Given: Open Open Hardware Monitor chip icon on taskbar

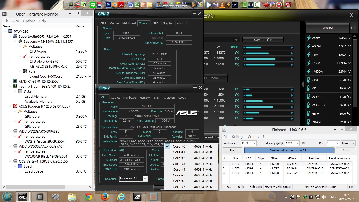Looking at the screenshot, I should point(40,197).
